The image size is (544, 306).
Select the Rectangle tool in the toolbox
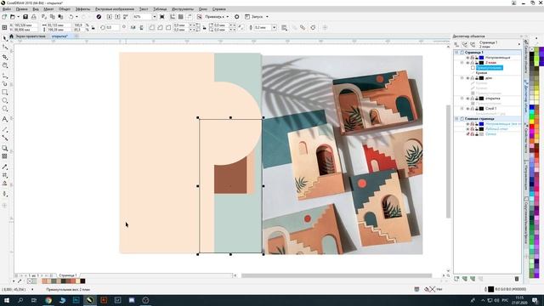(x=5, y=93)
